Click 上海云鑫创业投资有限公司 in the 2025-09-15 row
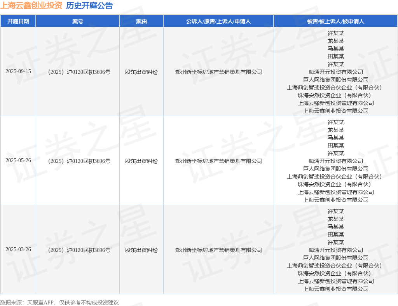Viewport: 398px width, 306px height. coord(335,111)
